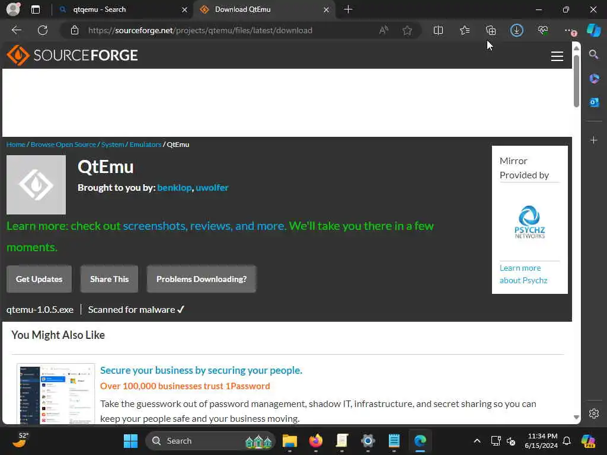Open the clock showing 11:34 PM

pos(541,441)
